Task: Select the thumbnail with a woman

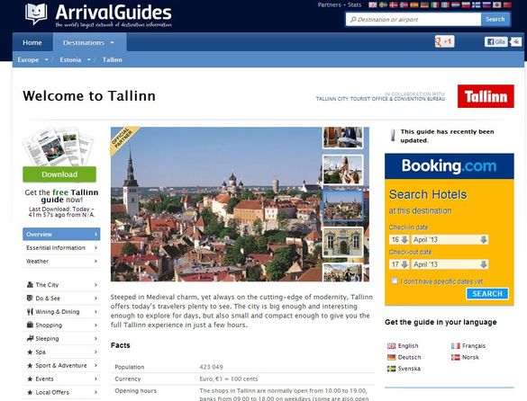Action: pos(343,170)
